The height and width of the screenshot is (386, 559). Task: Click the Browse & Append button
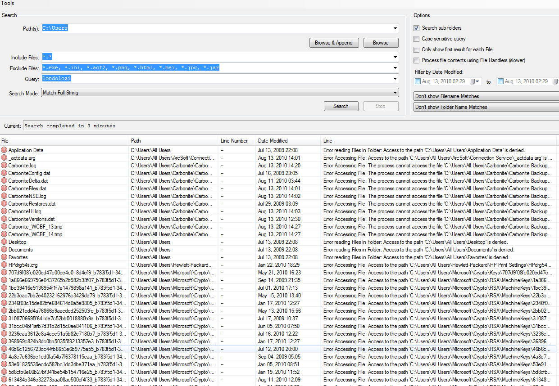point(334,43)
